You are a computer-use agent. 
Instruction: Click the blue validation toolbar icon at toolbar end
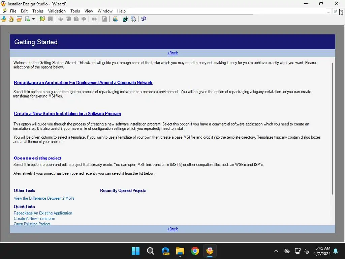point(144,19)
